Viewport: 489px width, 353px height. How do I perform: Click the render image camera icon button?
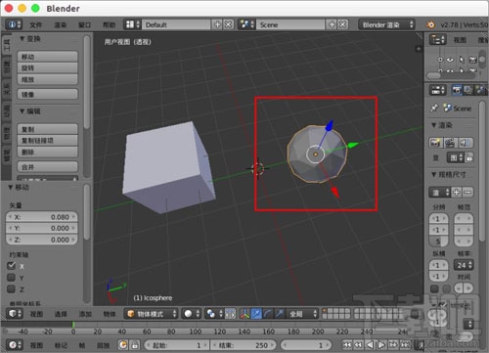(x=435, y=143)
